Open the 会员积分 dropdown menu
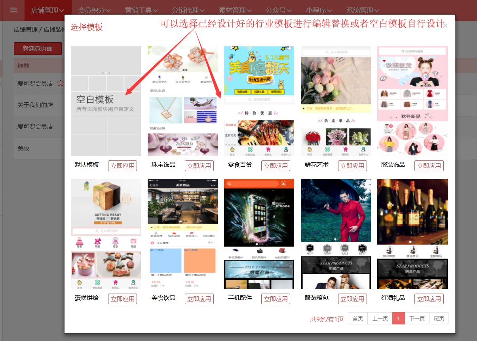Screen dimensions: 477x341 [94, 10]
